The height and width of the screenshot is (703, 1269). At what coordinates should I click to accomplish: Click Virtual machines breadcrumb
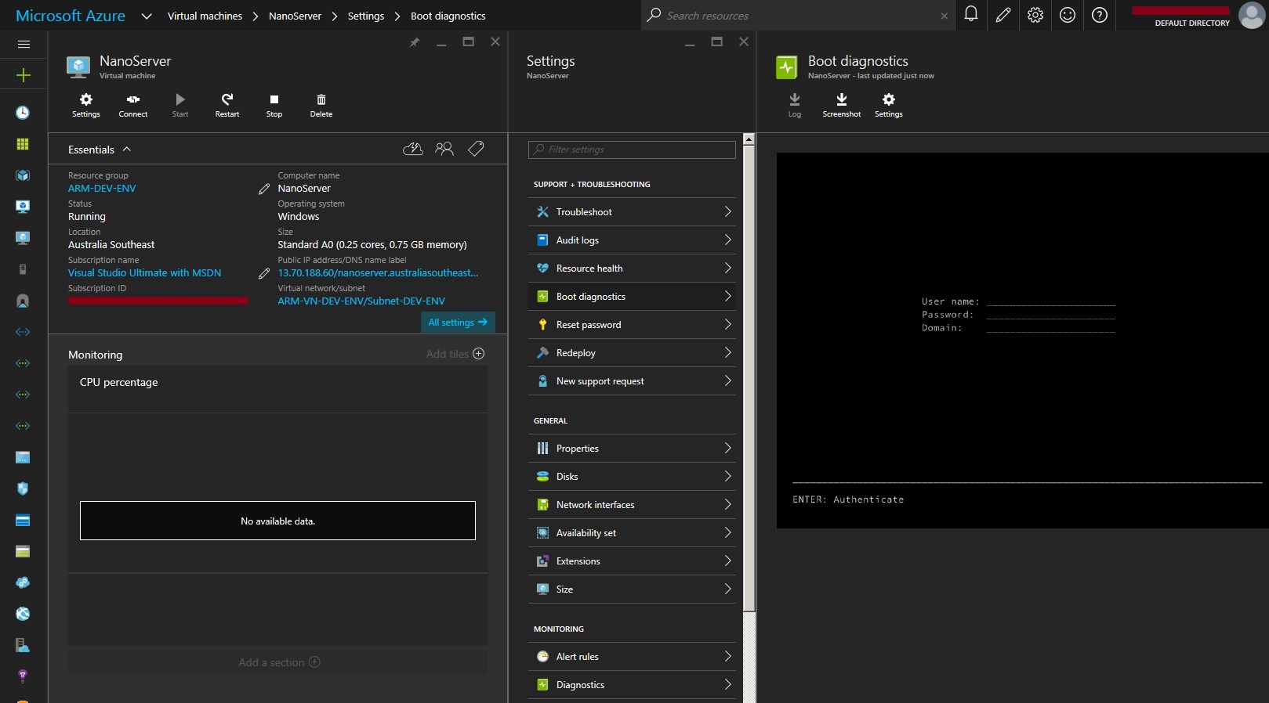[x=205, y=16]
